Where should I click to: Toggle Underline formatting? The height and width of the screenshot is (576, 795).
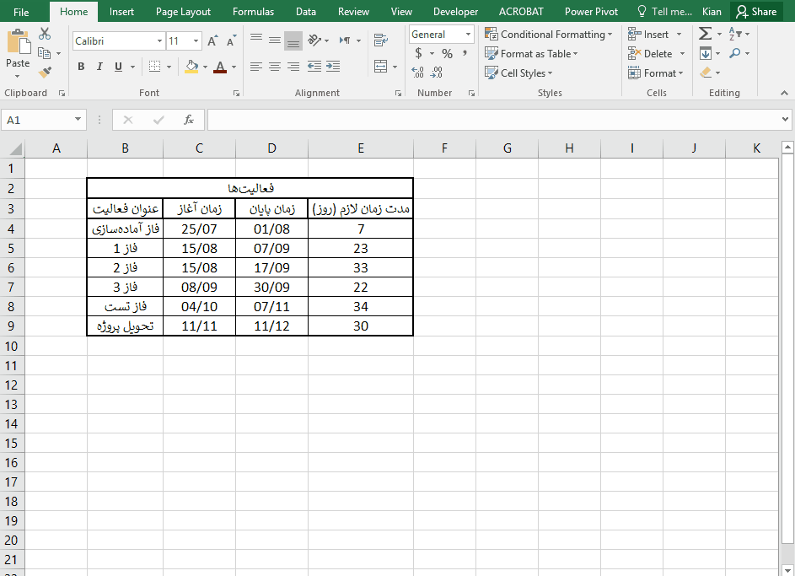pos(118,67)
